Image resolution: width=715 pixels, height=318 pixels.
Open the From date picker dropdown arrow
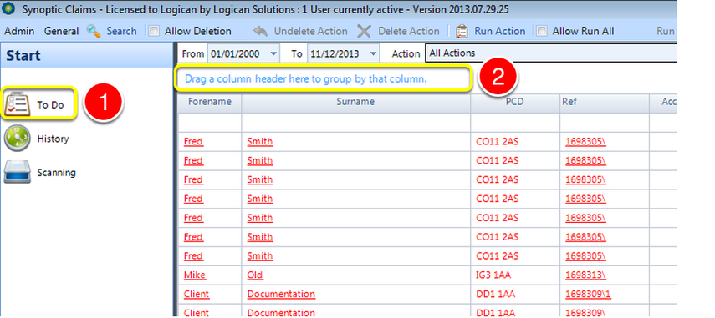tap(273, 53)
